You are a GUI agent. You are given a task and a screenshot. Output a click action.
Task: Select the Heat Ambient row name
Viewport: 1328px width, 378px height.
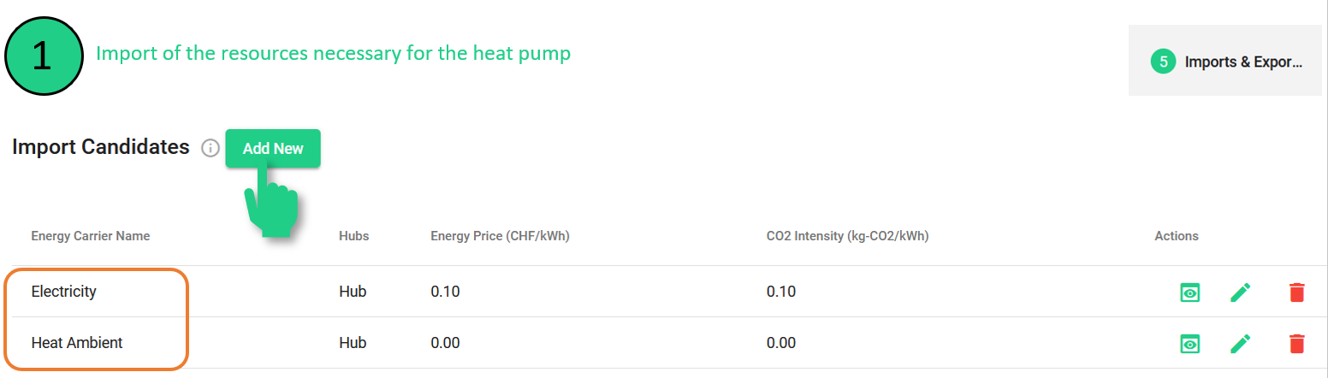pyautogui.click(x=77, y=343)
